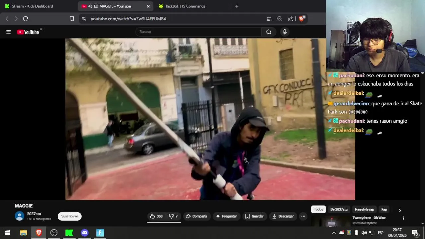The height and width of the screenshot is (239, 425).
Task: Open the Fortnite taskbar icon
Action: 100,233
